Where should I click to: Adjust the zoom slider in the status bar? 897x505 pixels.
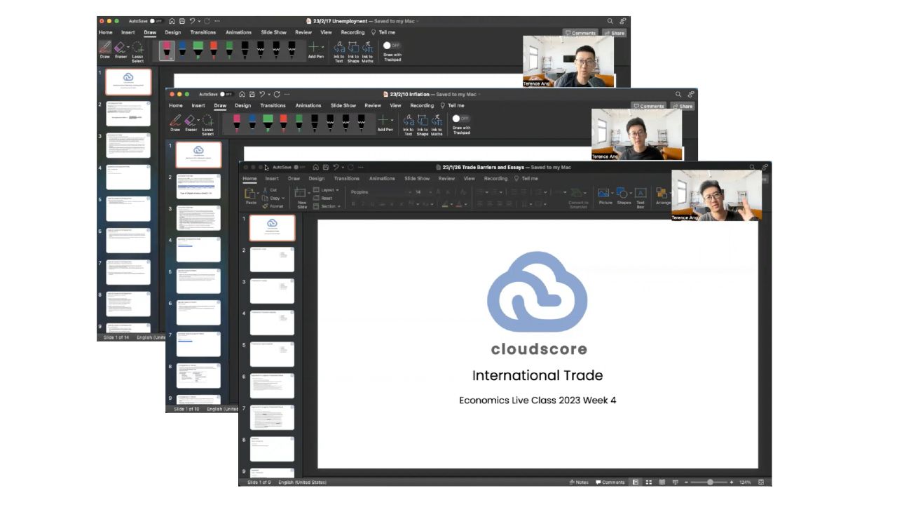point(710,483)
